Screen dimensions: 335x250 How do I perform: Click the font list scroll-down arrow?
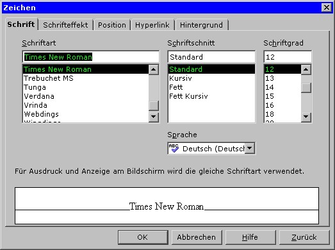pyautogui.click(x=153, y=117)
